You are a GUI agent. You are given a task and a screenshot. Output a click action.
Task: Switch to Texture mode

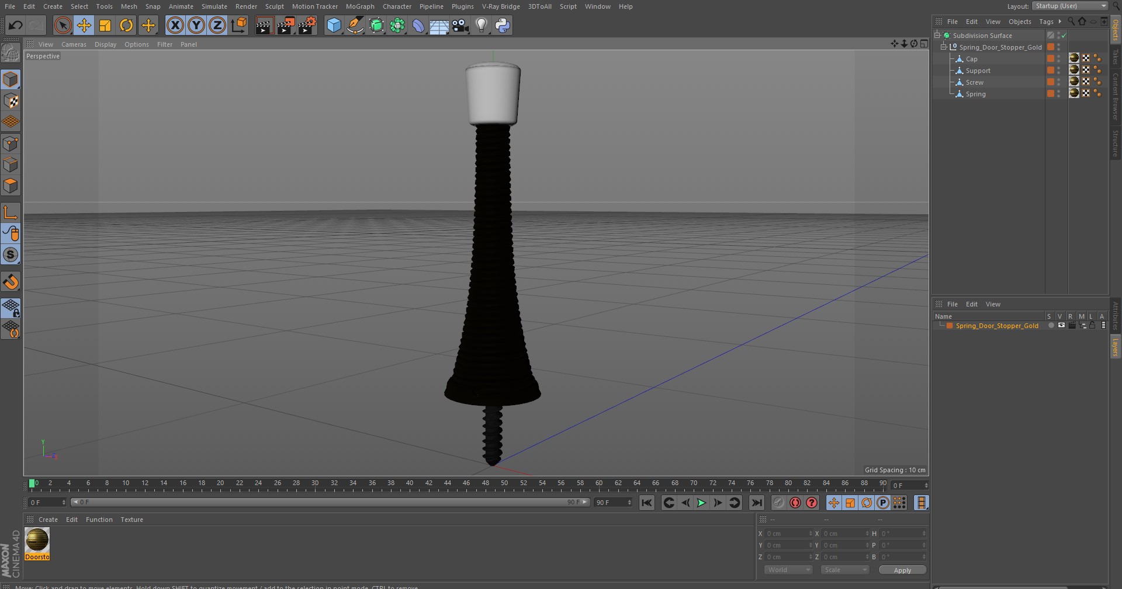click(11, 101)
